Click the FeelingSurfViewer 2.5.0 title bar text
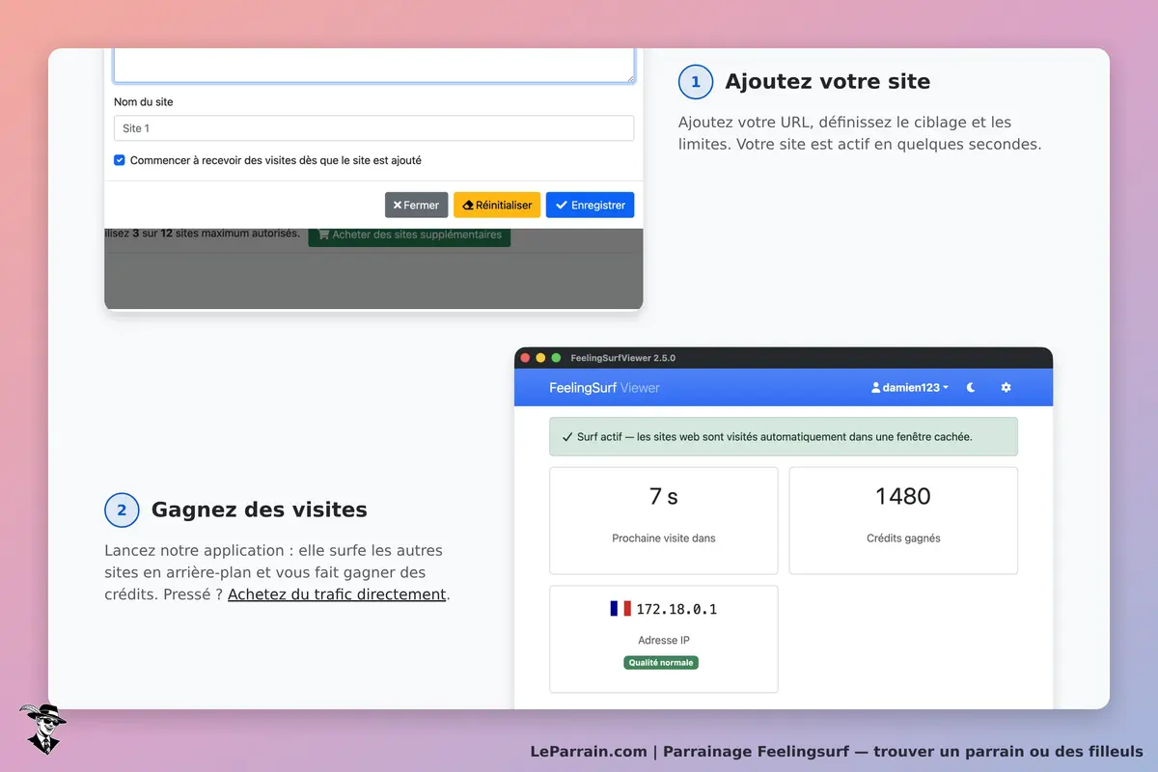 (x=623, y=358)
